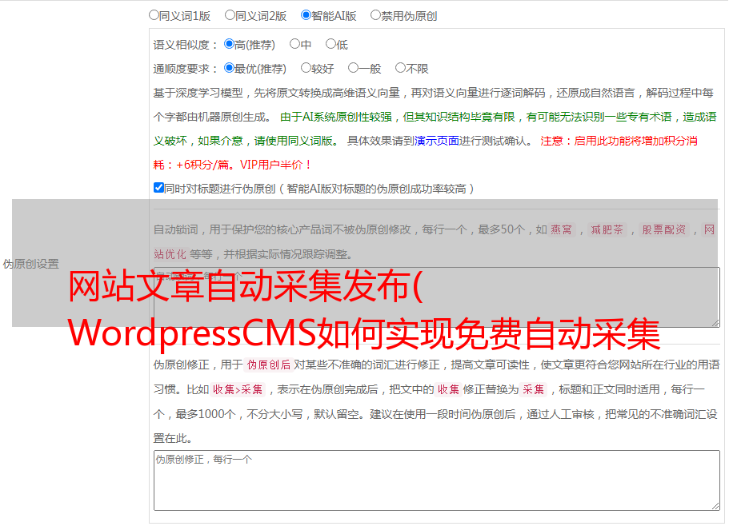Set 语义相似度 to 中
Image resolution: width=729 pixels, height=526 pixels.
(294, 44)
